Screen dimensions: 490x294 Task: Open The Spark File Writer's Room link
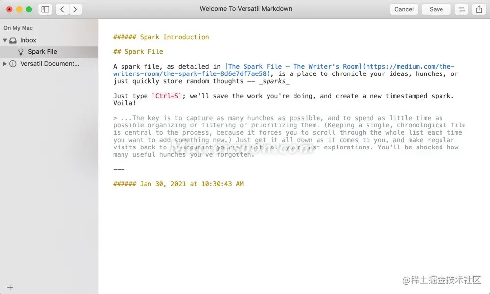[284, 70]
